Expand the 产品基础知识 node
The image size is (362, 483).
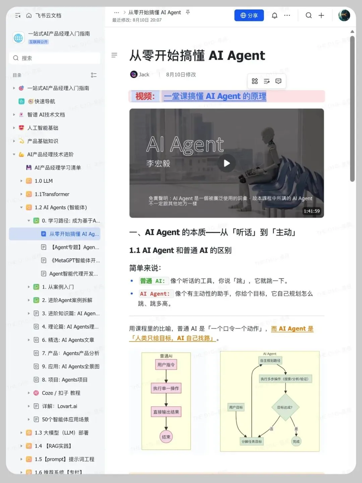pyautogui.click(x=14, y=141)
